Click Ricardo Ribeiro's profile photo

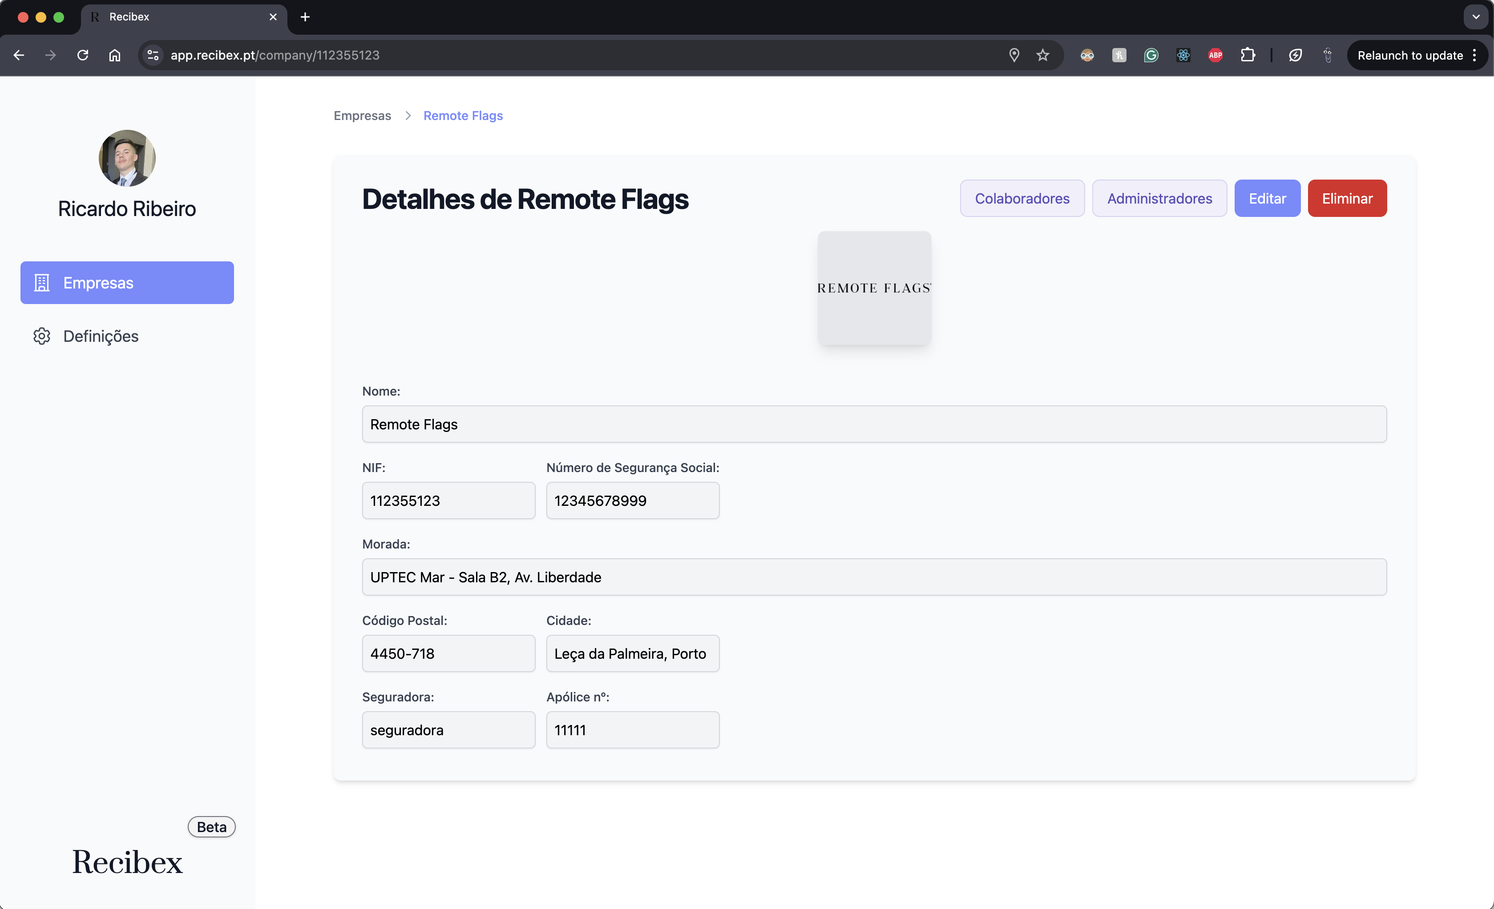click(127, 157)
